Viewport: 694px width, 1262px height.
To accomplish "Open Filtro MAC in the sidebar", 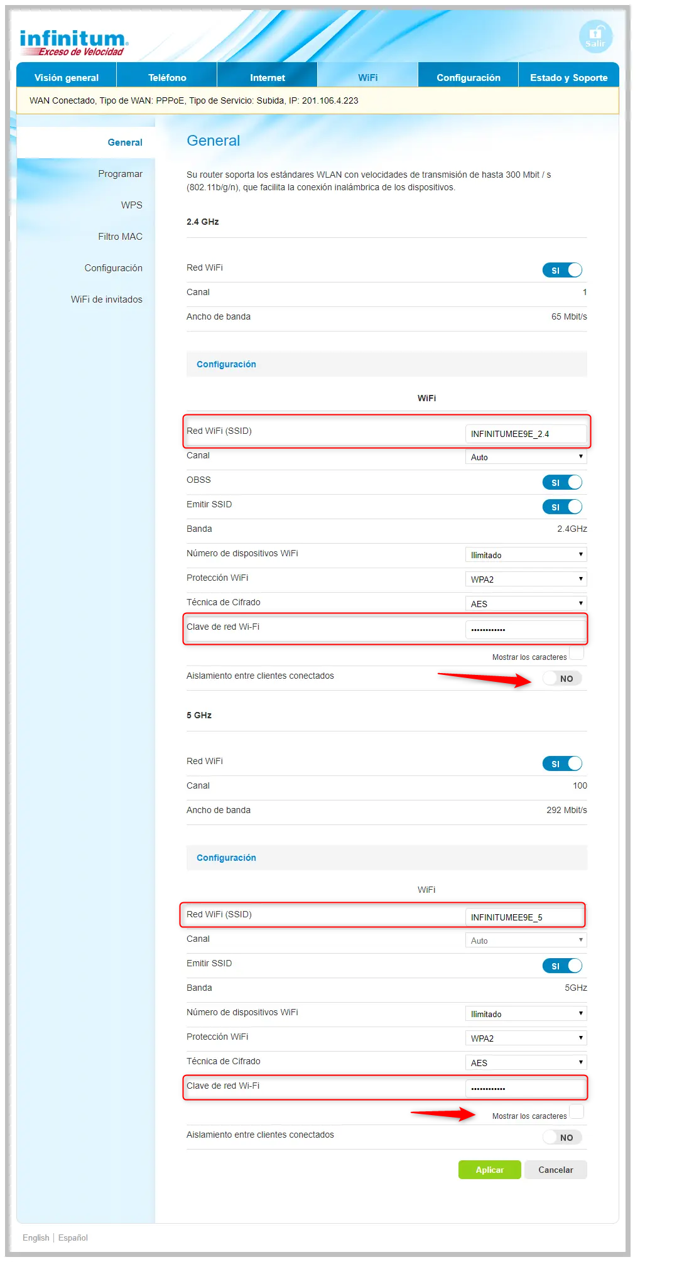I will [120, 237].
